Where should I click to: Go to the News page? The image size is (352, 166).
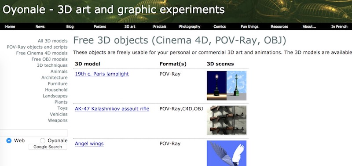(40, 26)
